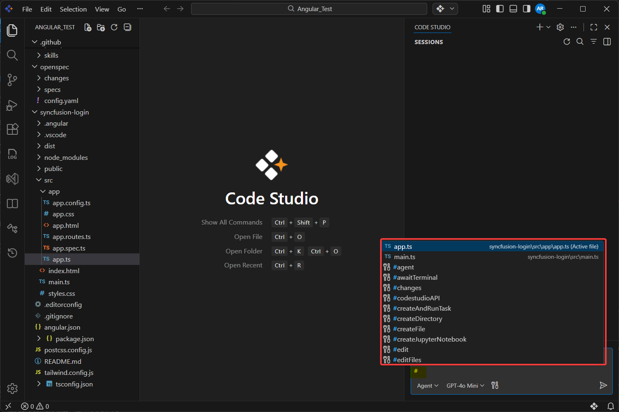Search sessions in Code Studio panel
This screenshot has height=412, width=619.
tap(580, 42)
